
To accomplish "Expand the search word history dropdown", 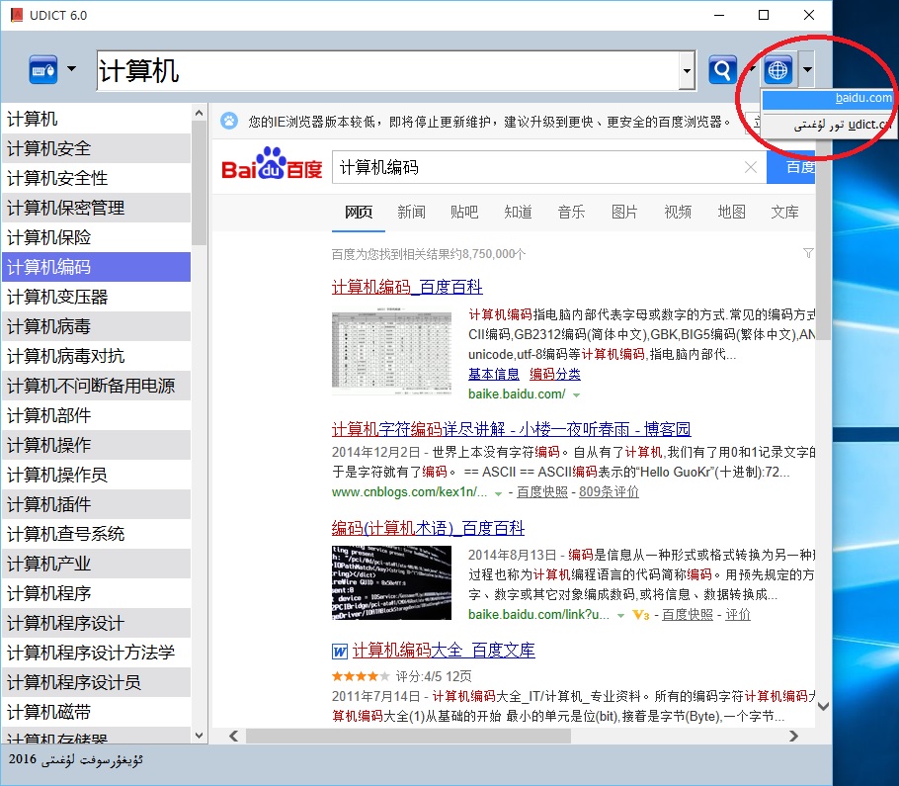I will (687, 71).
